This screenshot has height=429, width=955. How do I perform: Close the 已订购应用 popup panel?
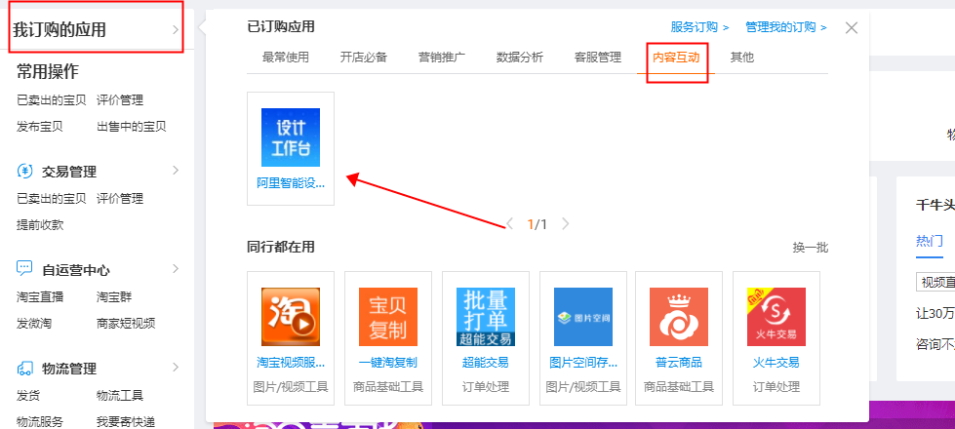(852, 27)
